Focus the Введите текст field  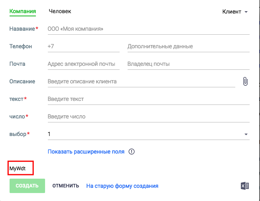point(148,99)
